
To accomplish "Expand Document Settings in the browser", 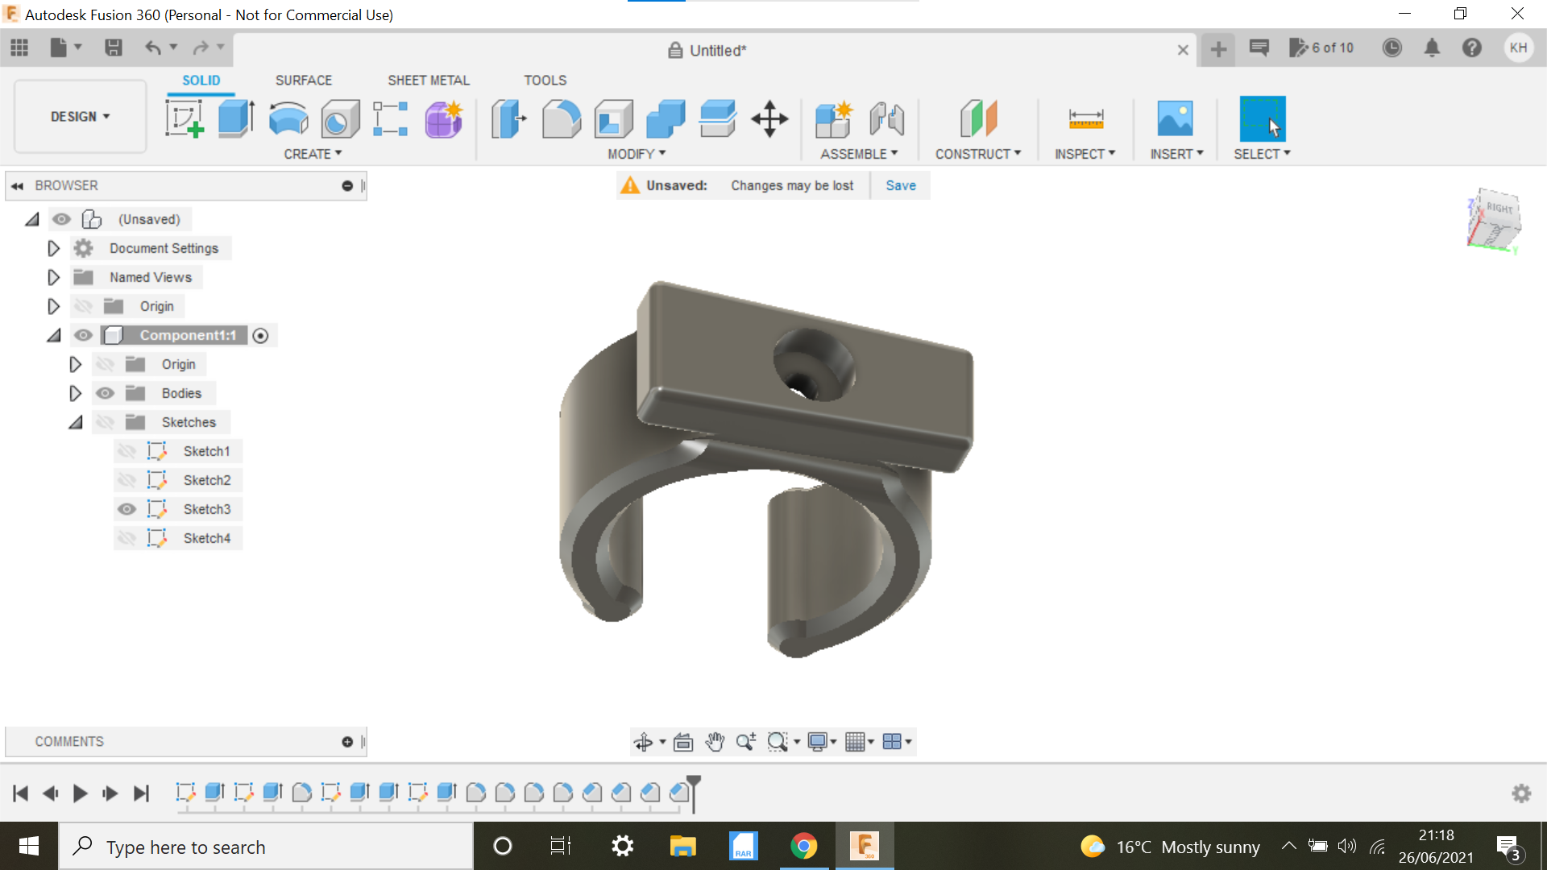I will (x=53, y=248).
